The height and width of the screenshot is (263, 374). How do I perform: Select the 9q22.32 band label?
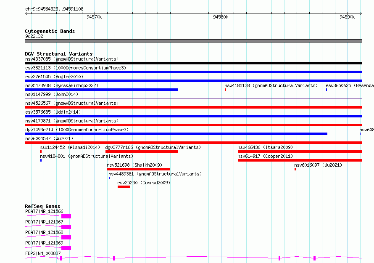(34, 36)
